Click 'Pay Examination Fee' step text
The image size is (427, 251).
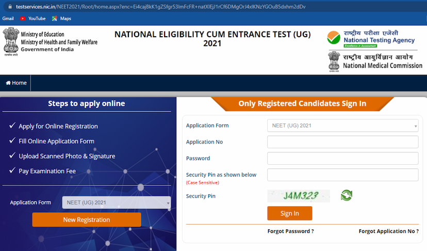(x=47, y=171)
